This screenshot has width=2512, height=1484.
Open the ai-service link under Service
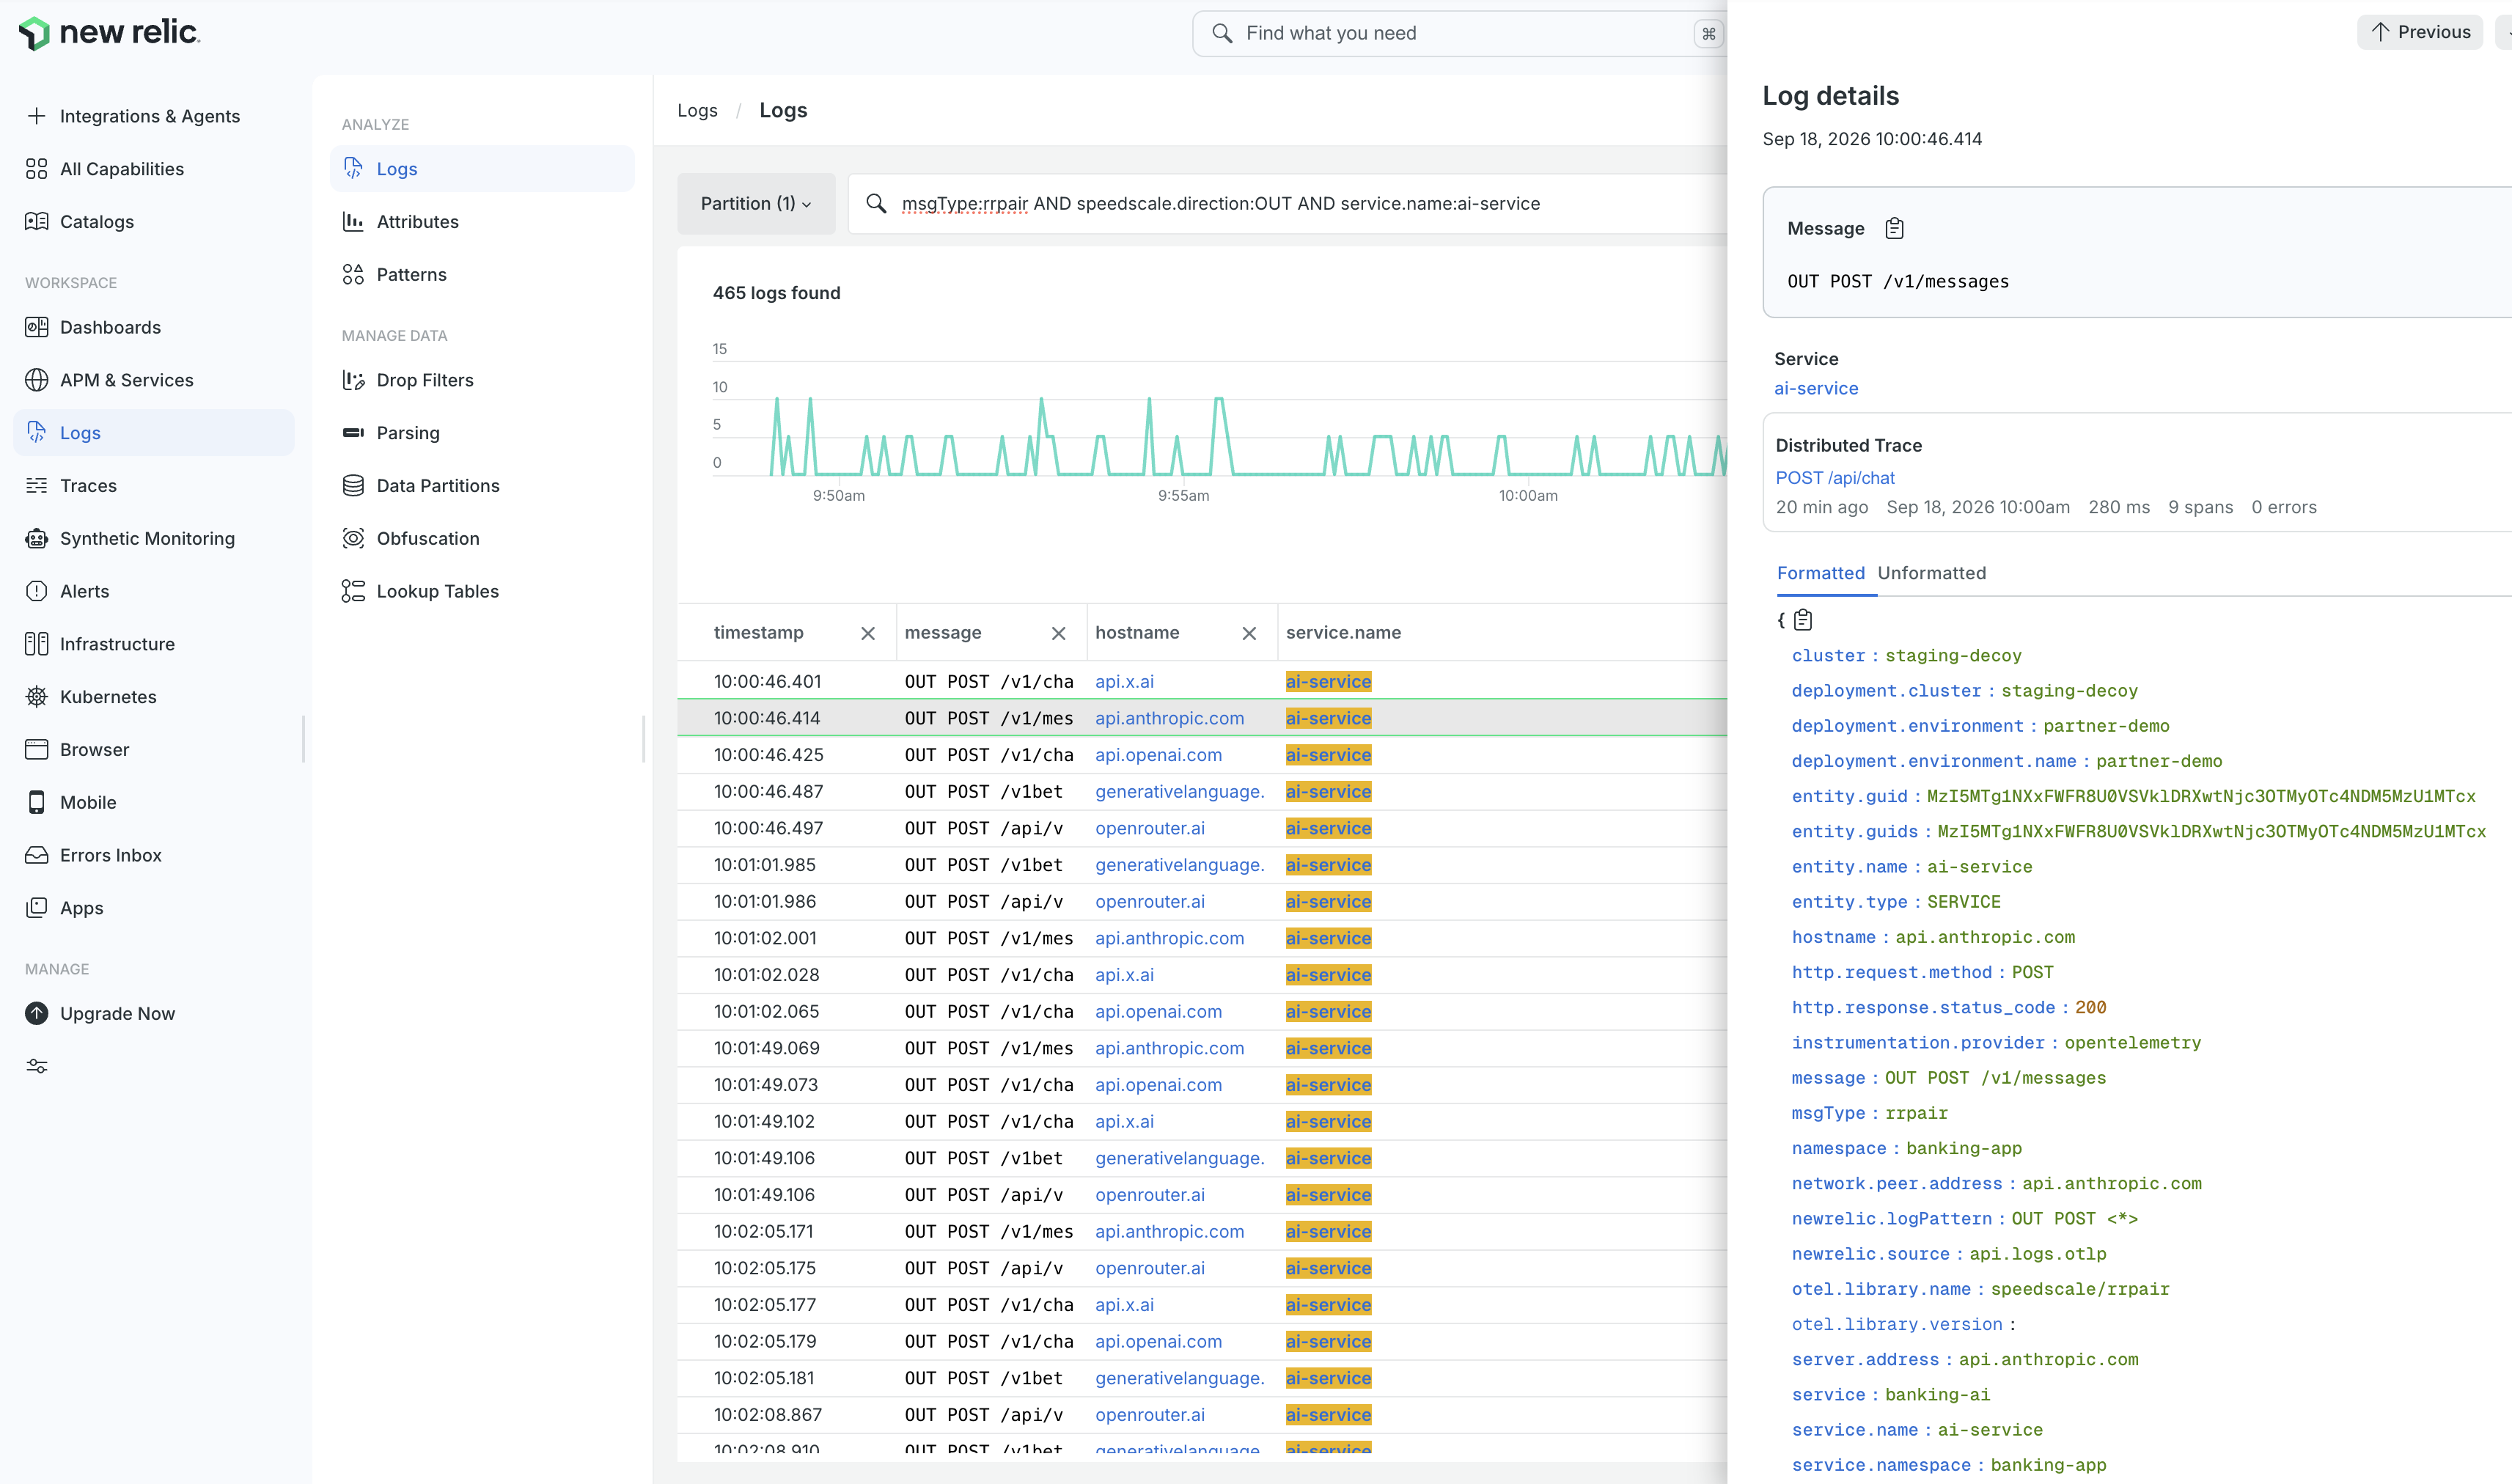point(1816,388)
